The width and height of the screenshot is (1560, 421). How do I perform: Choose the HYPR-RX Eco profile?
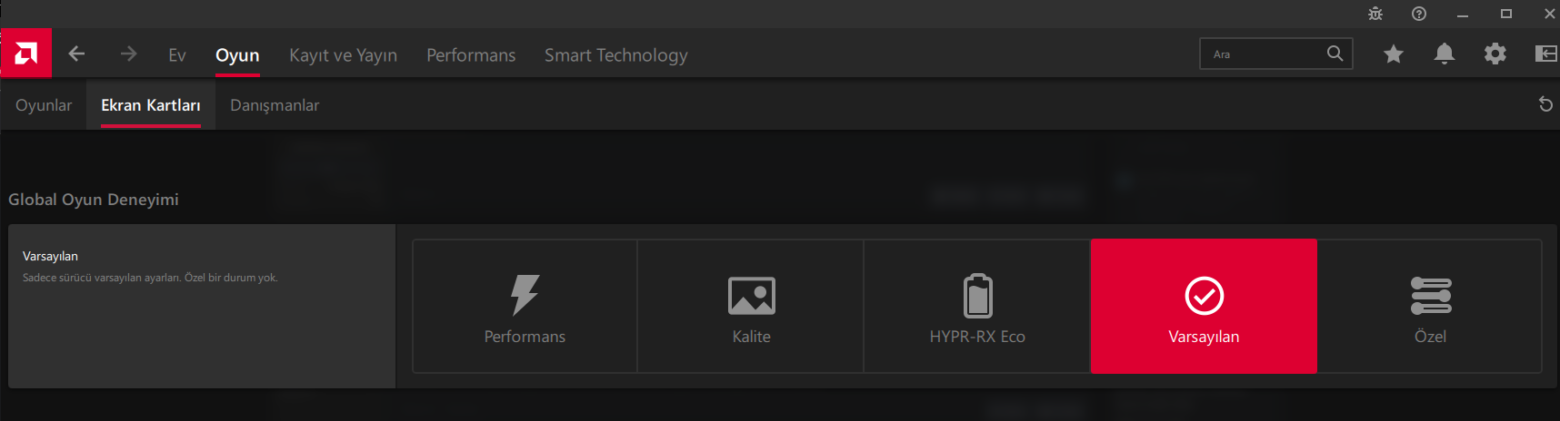click(x=977, y=307)
